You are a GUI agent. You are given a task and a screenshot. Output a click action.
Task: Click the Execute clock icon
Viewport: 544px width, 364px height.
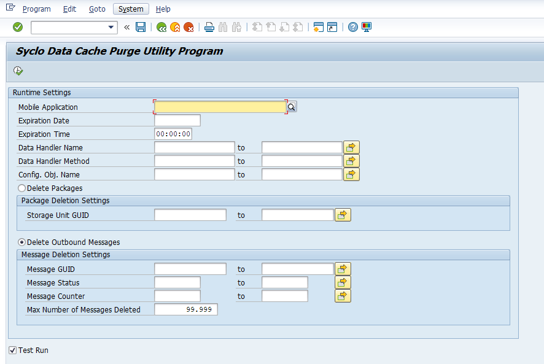pos(18,71)
